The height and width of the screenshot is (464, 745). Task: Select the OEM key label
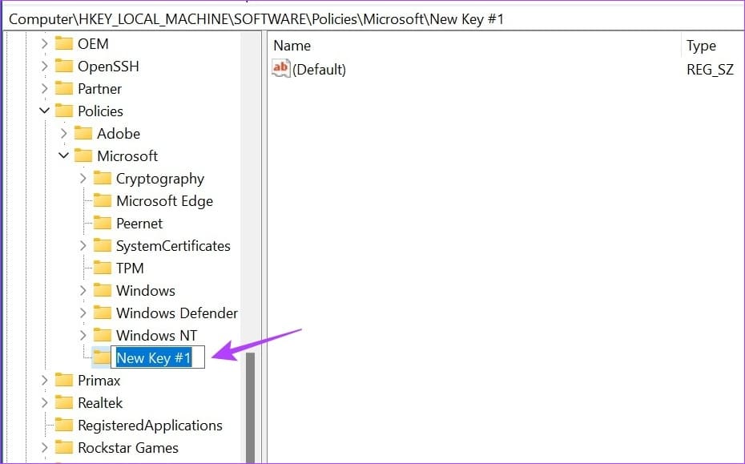tap(93, 44)
